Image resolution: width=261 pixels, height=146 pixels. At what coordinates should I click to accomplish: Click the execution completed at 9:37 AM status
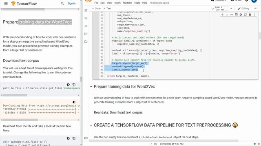click(x=172, y=144)
